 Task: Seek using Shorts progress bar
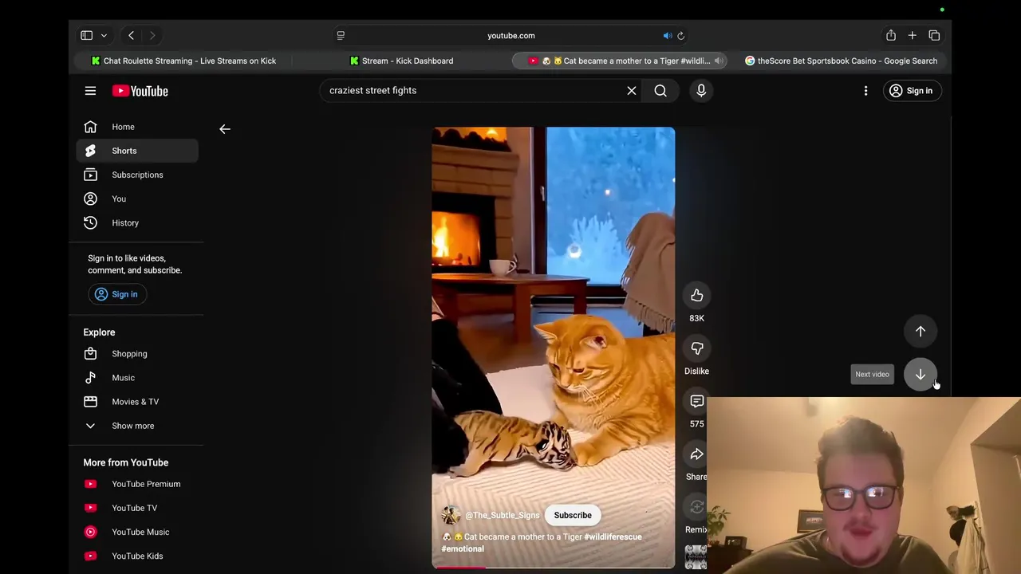pos(554,567)
